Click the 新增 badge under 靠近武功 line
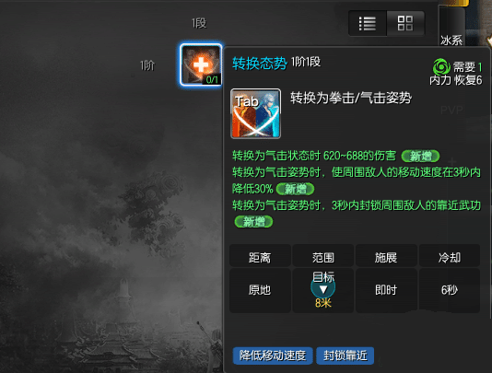The height and width of the screenshot is (373, 492). click(254, 222)
